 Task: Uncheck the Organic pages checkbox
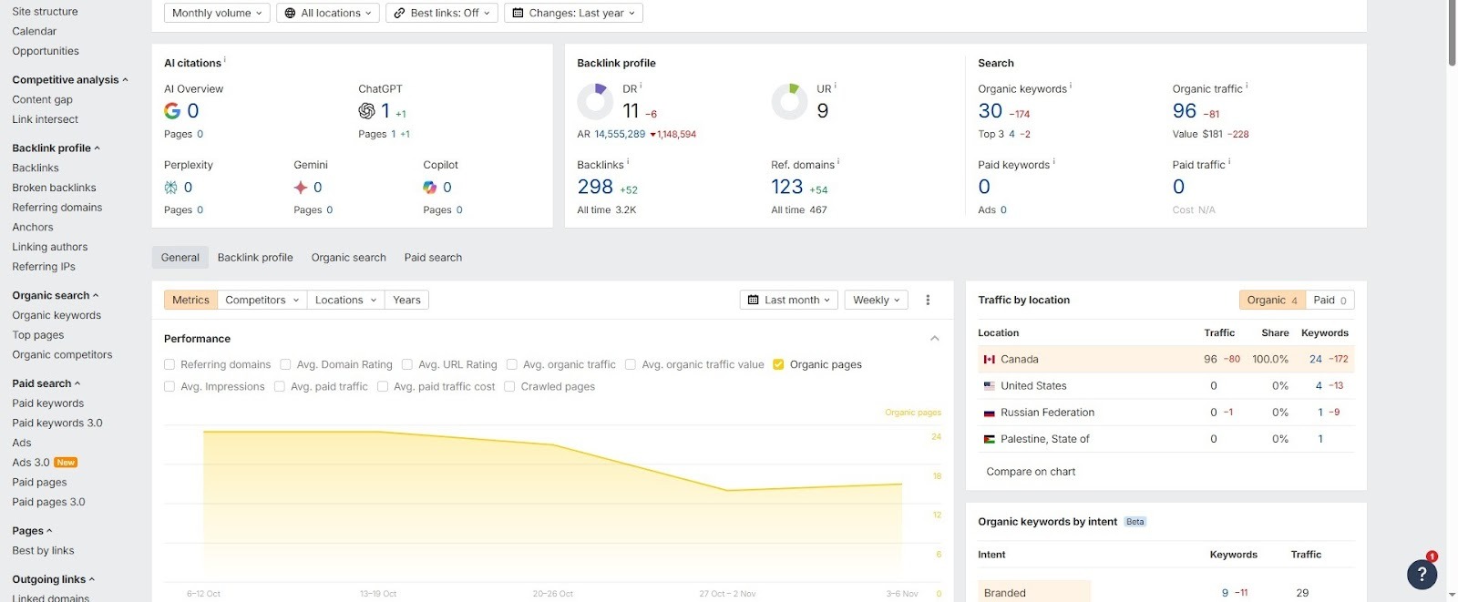(778, 364)
